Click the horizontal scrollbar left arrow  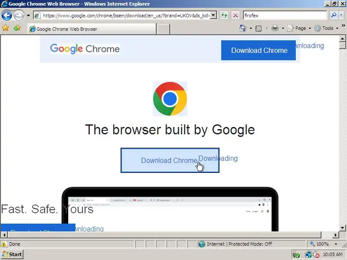(x=4, y=234)
